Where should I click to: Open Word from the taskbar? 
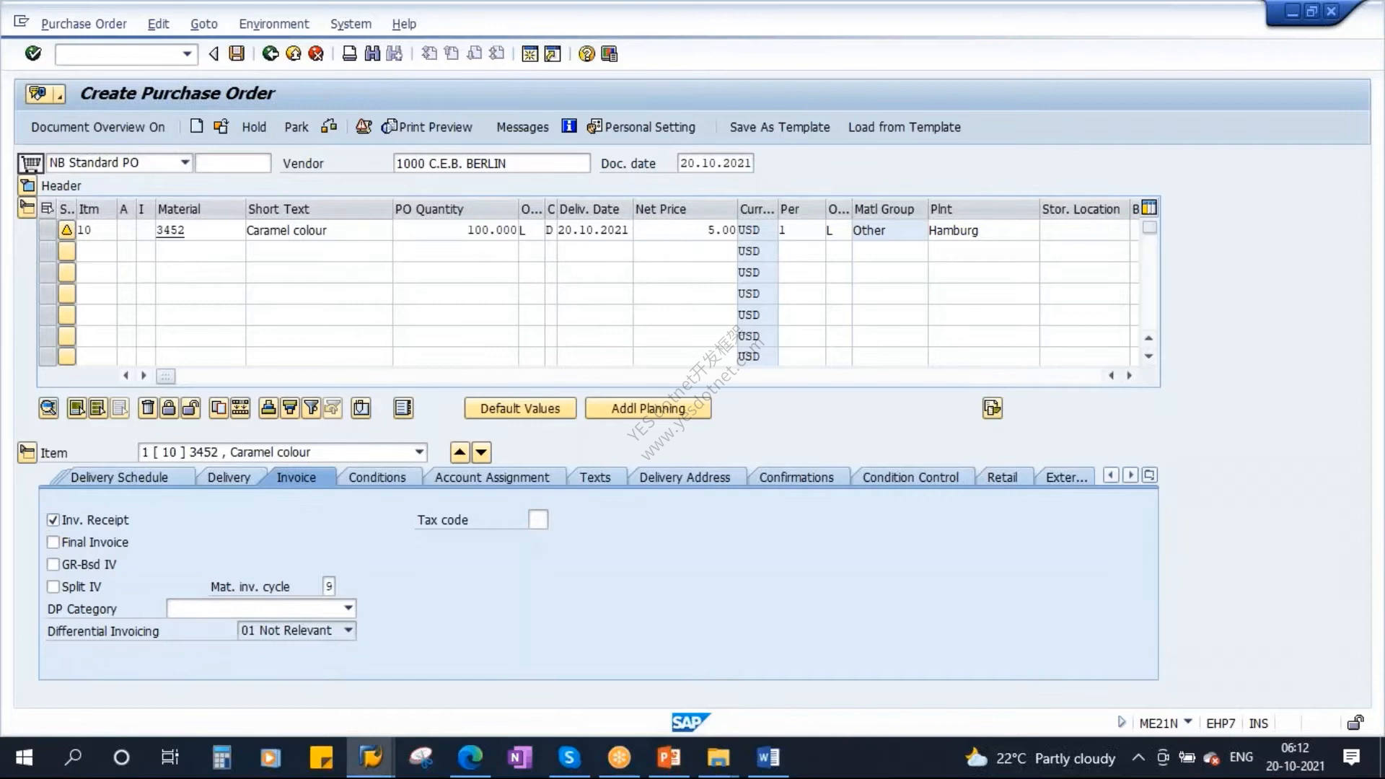768,757
